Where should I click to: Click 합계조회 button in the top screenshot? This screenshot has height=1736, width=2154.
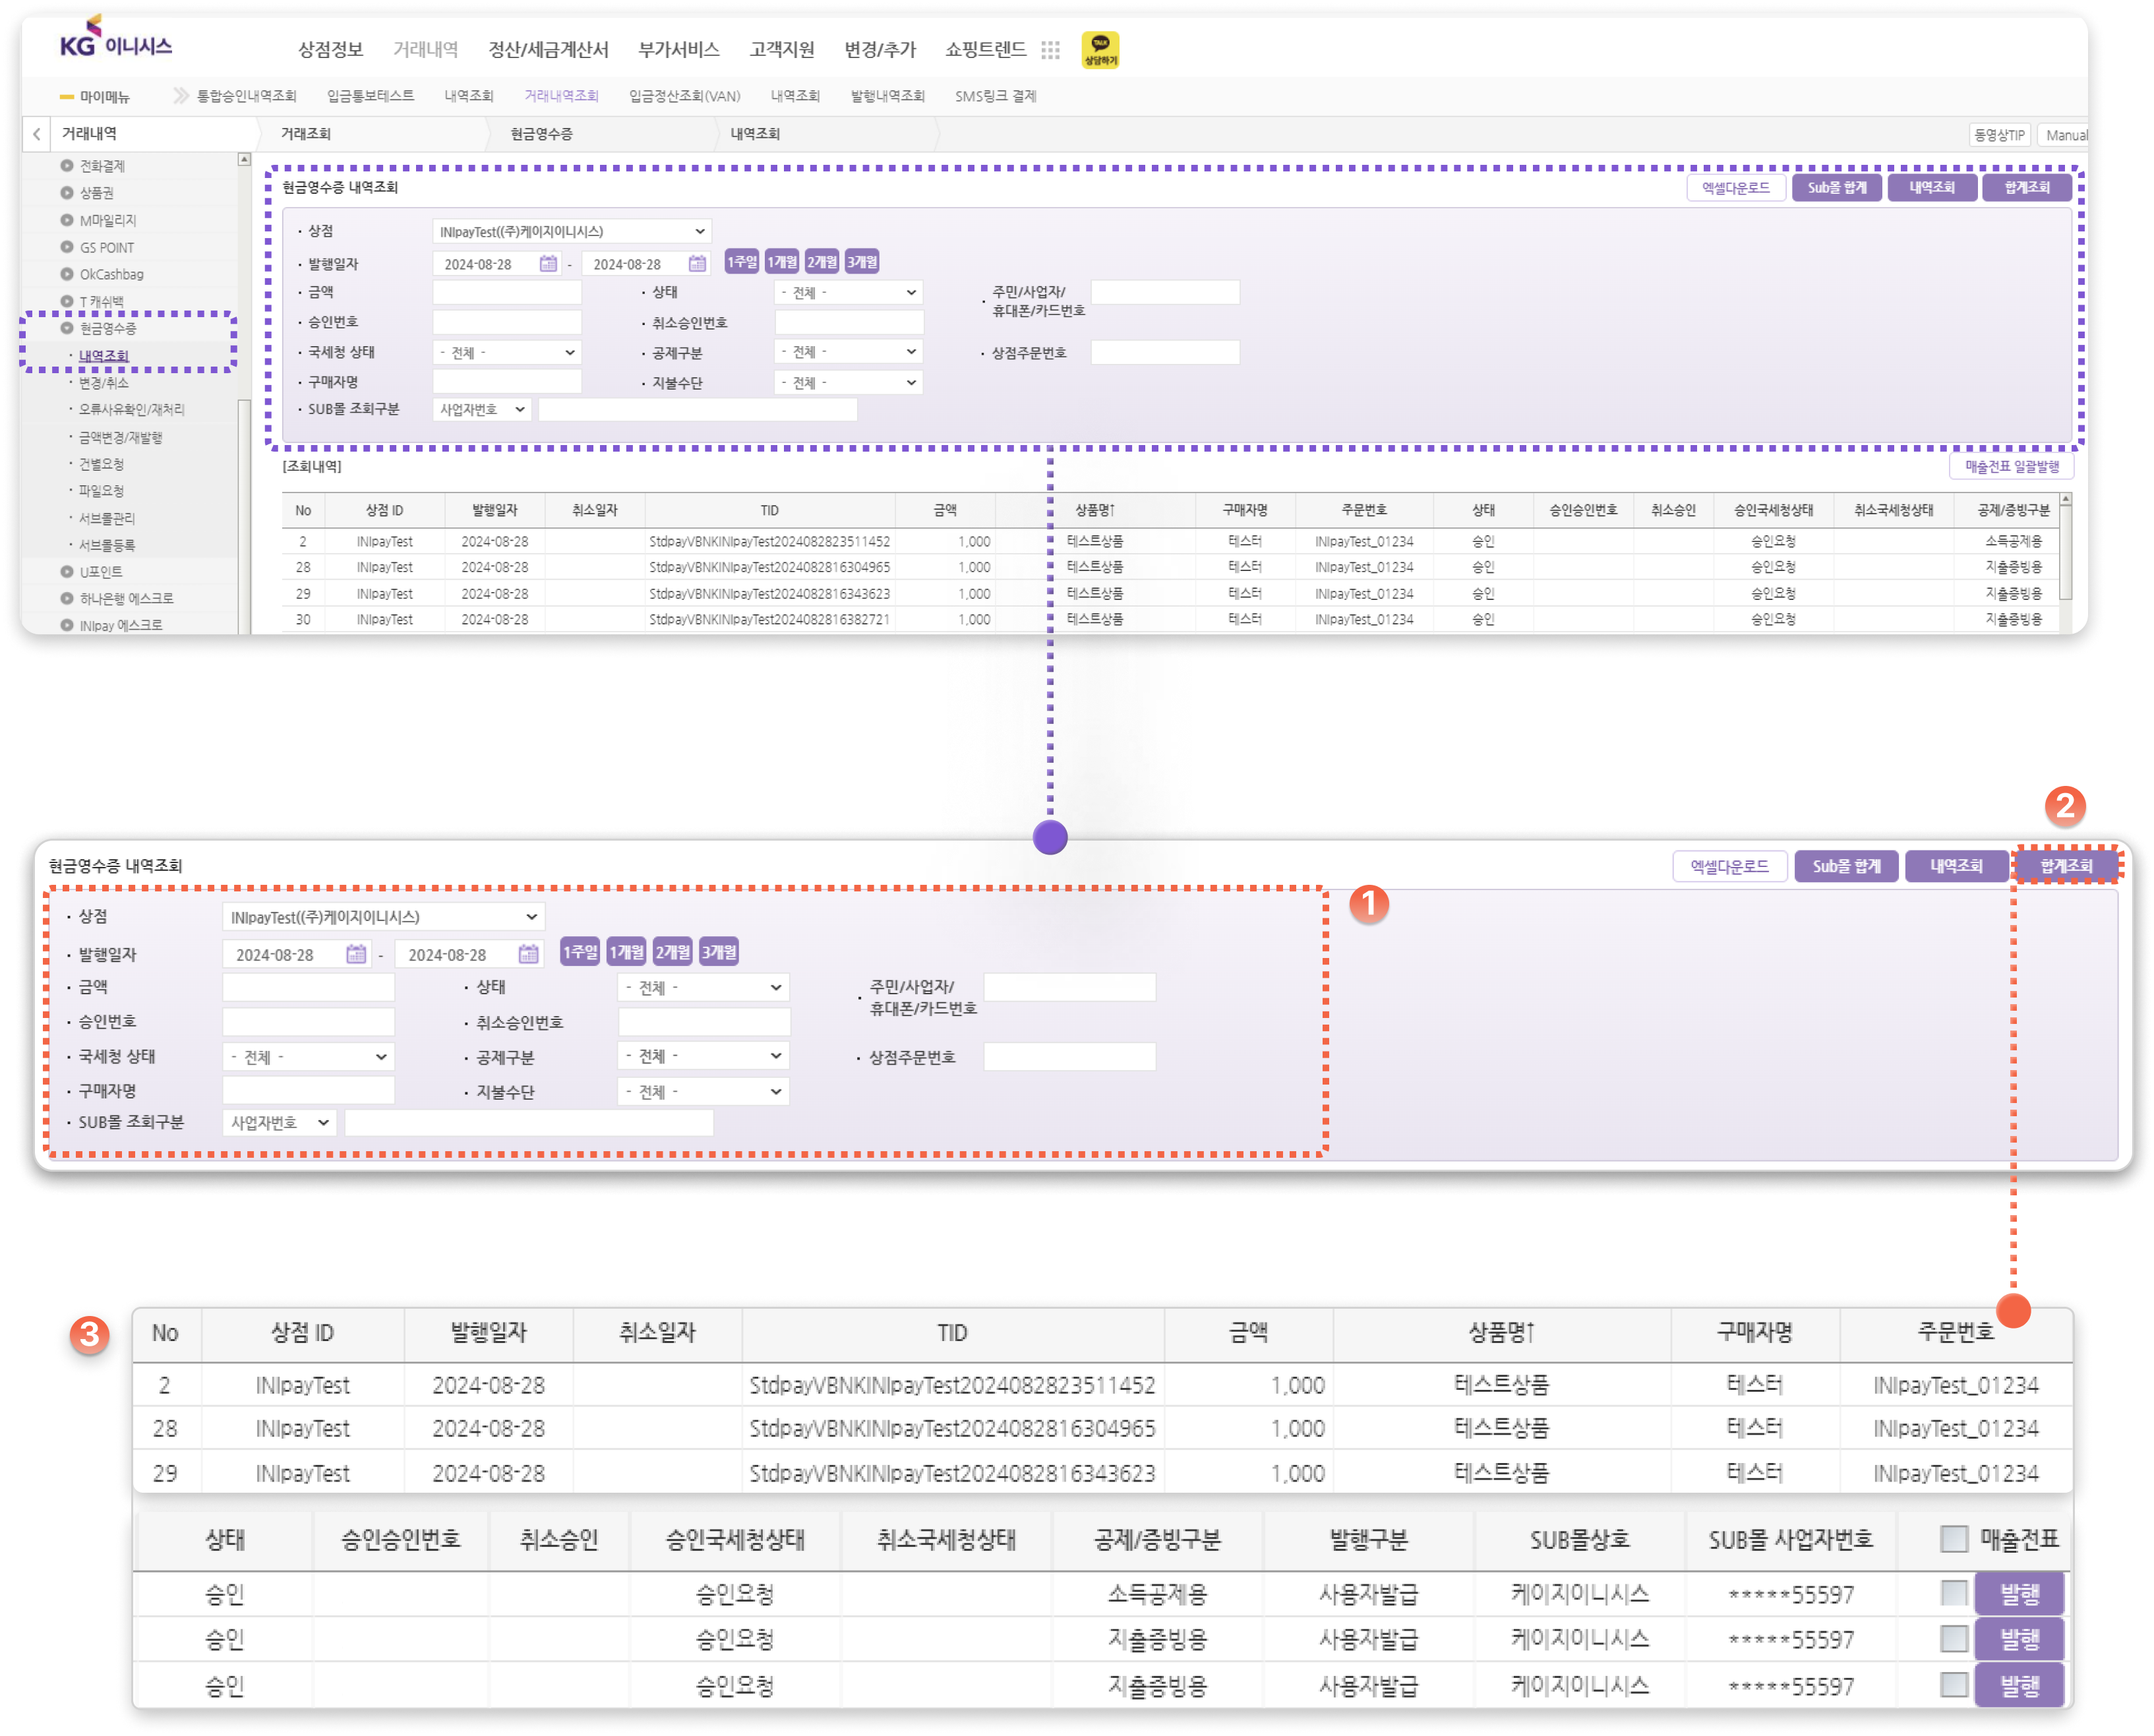(x=2026, y=187)
